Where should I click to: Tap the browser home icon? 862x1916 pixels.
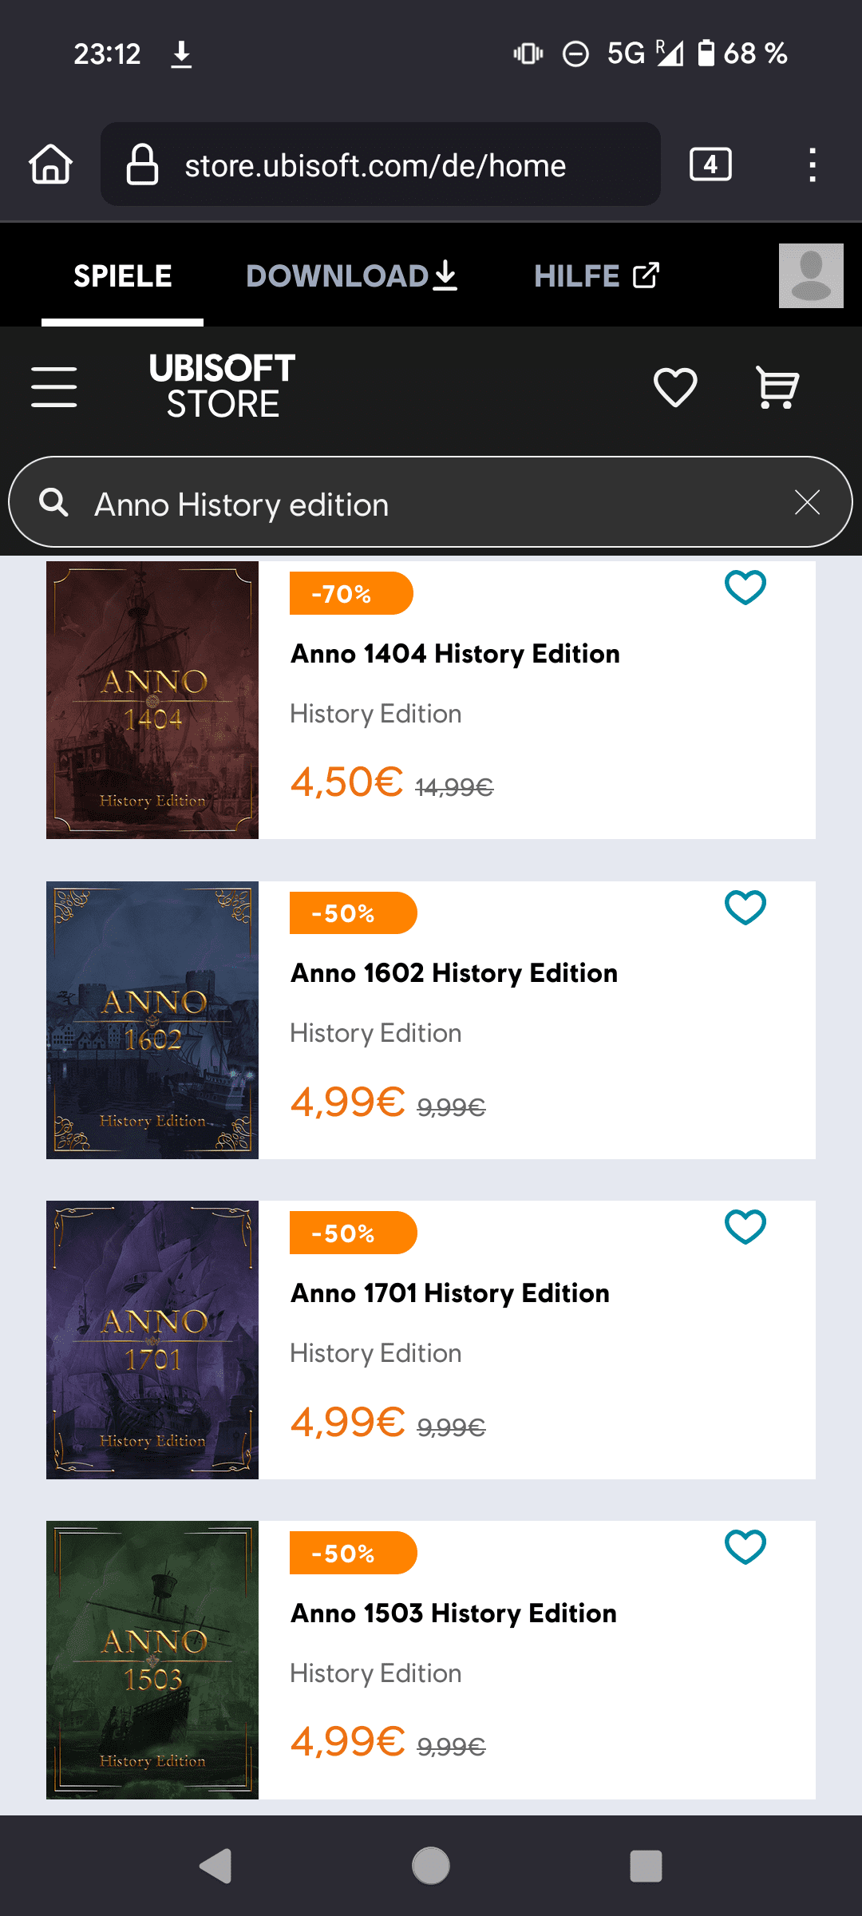[x=51, y=165]
